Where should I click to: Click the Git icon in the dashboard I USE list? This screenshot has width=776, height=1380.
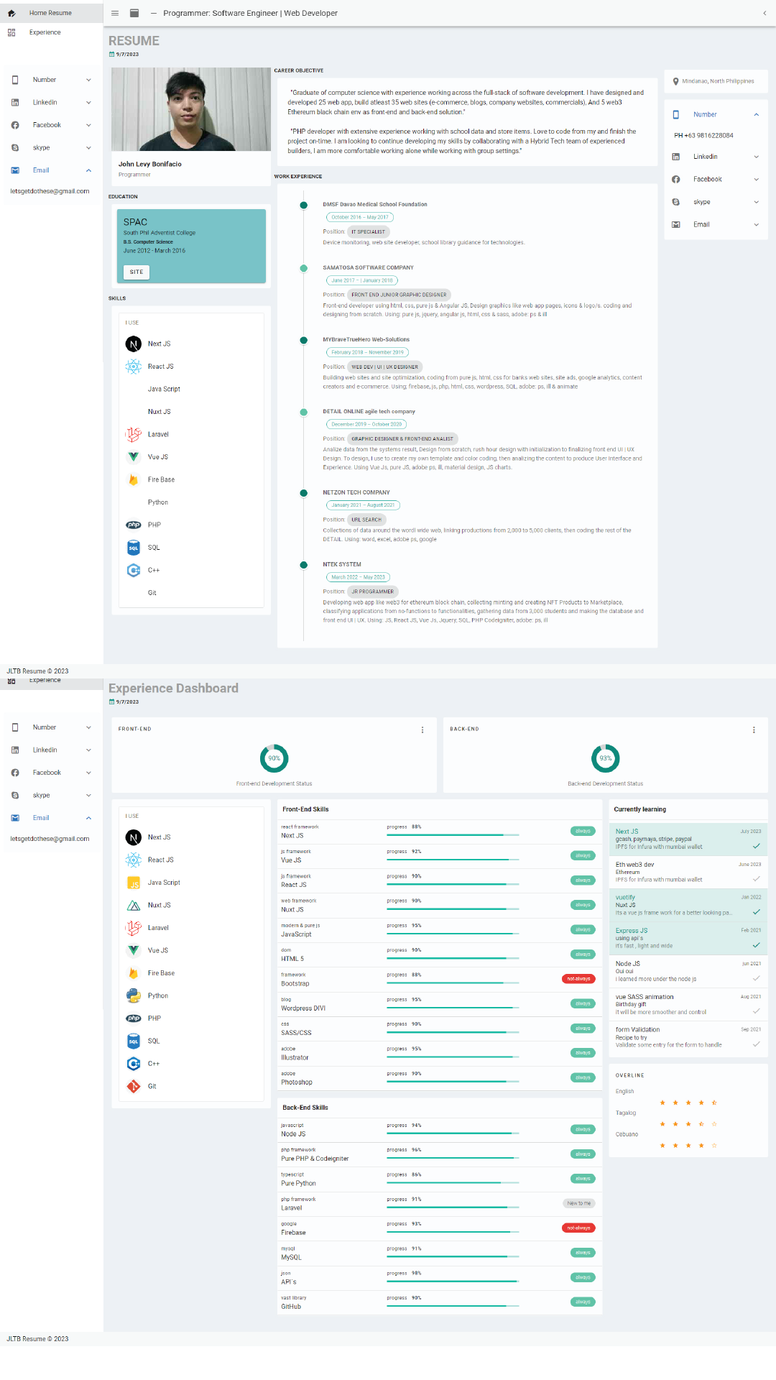(x=134, y=1086)
